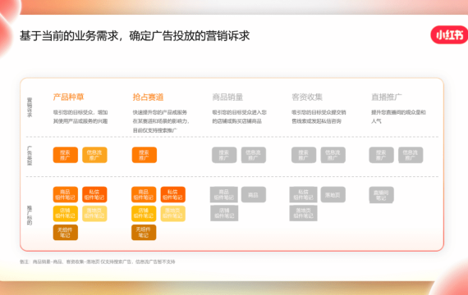Screen dimensions: 468x295
Task: Click the 小红书 logo badge
Action: coord(449,35)
